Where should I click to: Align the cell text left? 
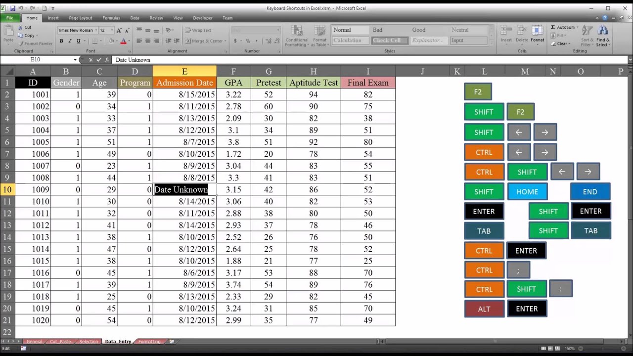coord(139,41)
